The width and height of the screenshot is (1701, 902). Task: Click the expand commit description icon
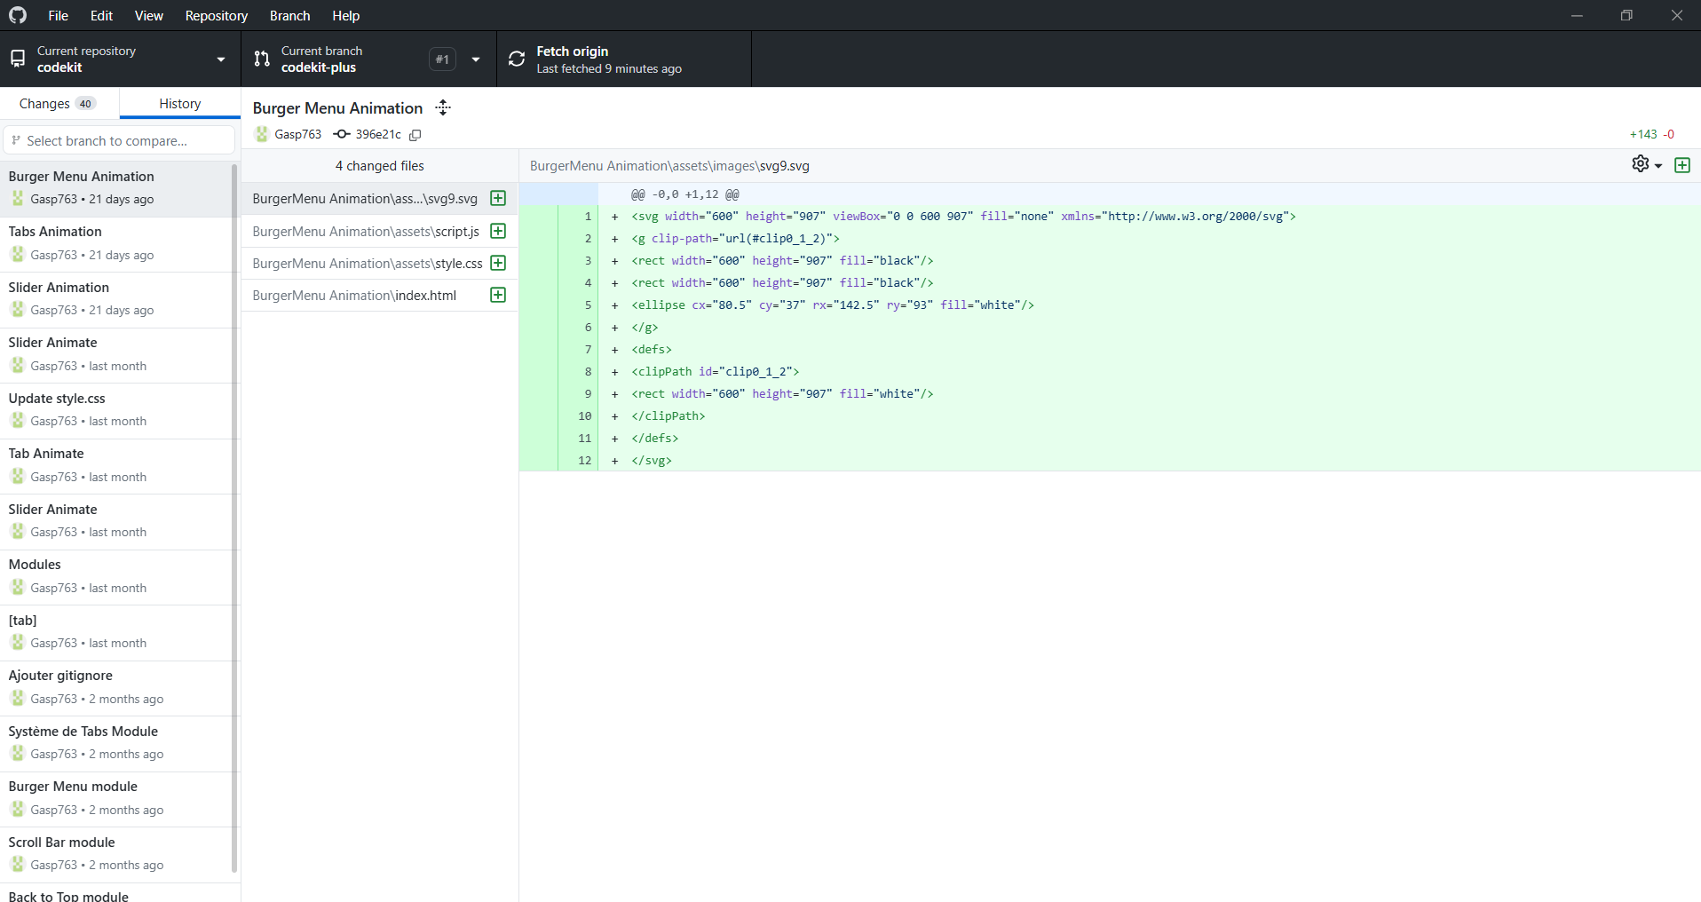click(x=443, y=107)
